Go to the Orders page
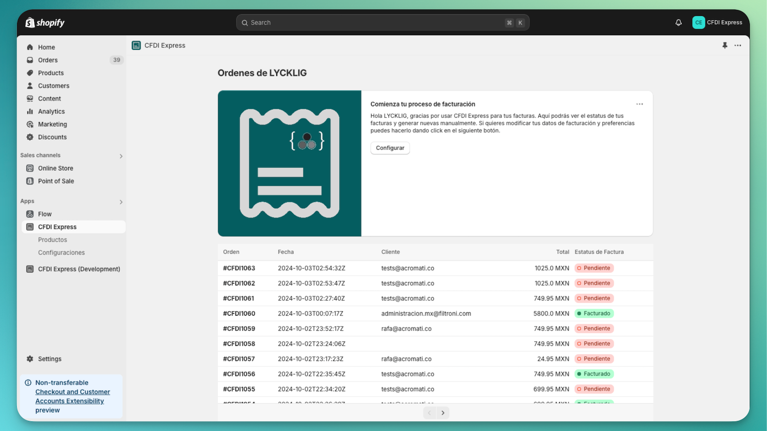 point(48,60)
